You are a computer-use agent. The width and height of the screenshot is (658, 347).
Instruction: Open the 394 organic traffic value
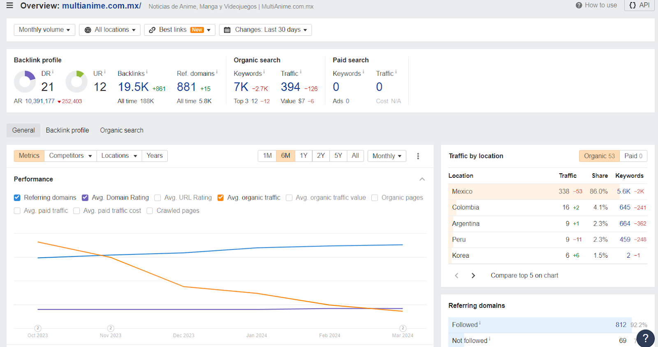(290, 87)
